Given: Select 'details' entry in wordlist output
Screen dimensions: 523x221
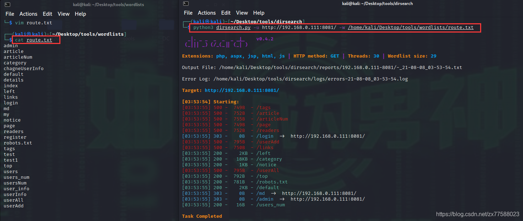Looking at the screenshot, I should (x=14, y=80).
